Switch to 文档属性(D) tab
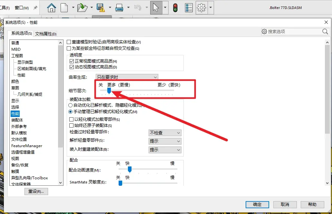 (46, 34)
